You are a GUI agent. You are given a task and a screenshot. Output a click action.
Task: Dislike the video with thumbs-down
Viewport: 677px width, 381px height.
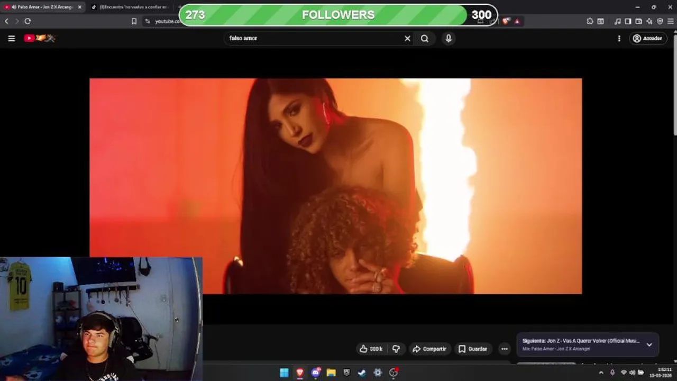click(396, 349)
